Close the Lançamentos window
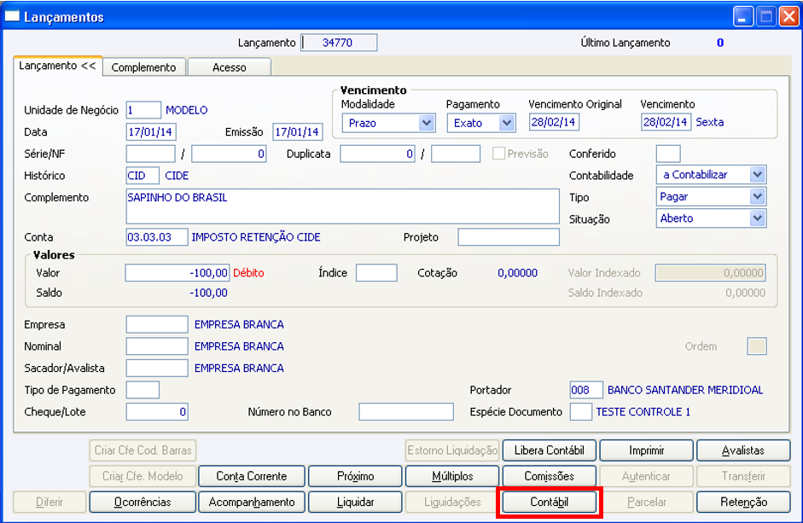Image resolution: width=803 pixels, height=523 pixels. 789,17
